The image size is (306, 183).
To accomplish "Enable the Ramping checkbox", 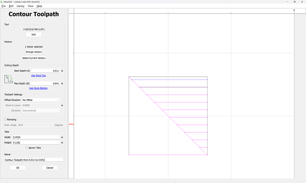I will 5,119.
